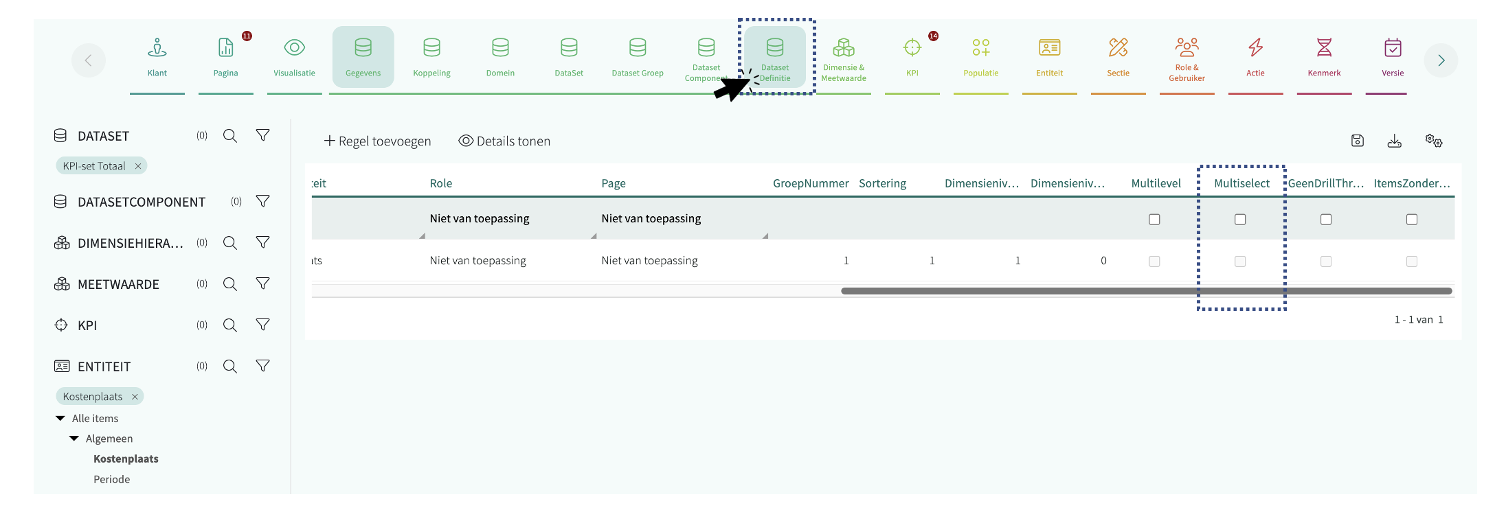This screenshot has height=523, width=1495.
Task: Toggle Multilevel checkbox in the filter row
Action: [1154, 220]
